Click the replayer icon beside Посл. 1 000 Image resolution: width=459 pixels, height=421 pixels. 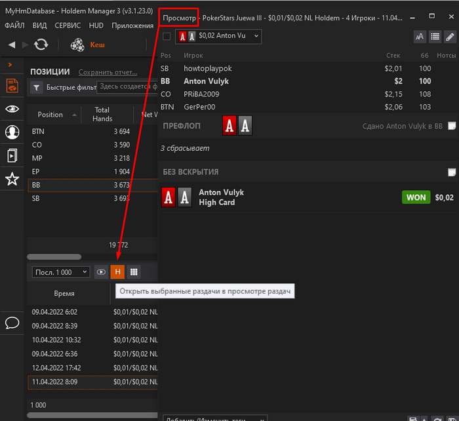[x=101, y=272]
